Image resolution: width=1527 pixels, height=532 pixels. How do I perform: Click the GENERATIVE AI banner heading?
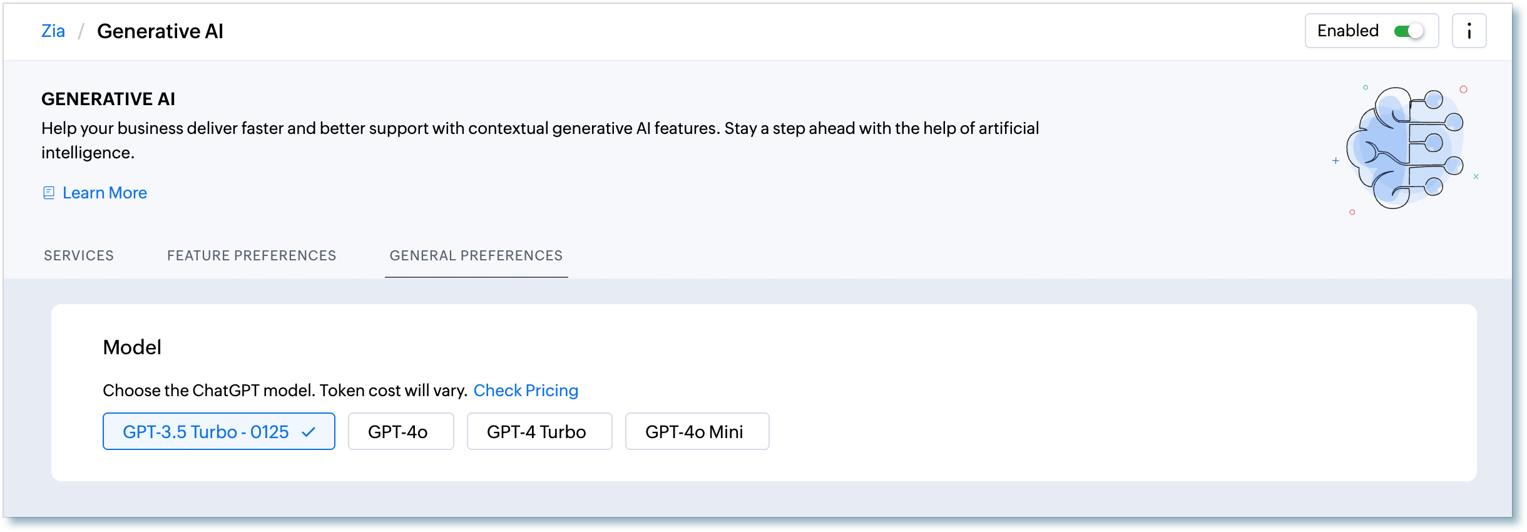(x=108, y=99)
